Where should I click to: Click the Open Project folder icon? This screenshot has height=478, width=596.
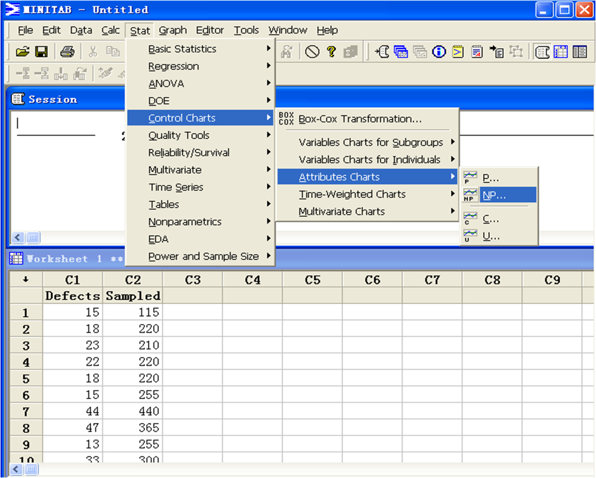[22, 52]
